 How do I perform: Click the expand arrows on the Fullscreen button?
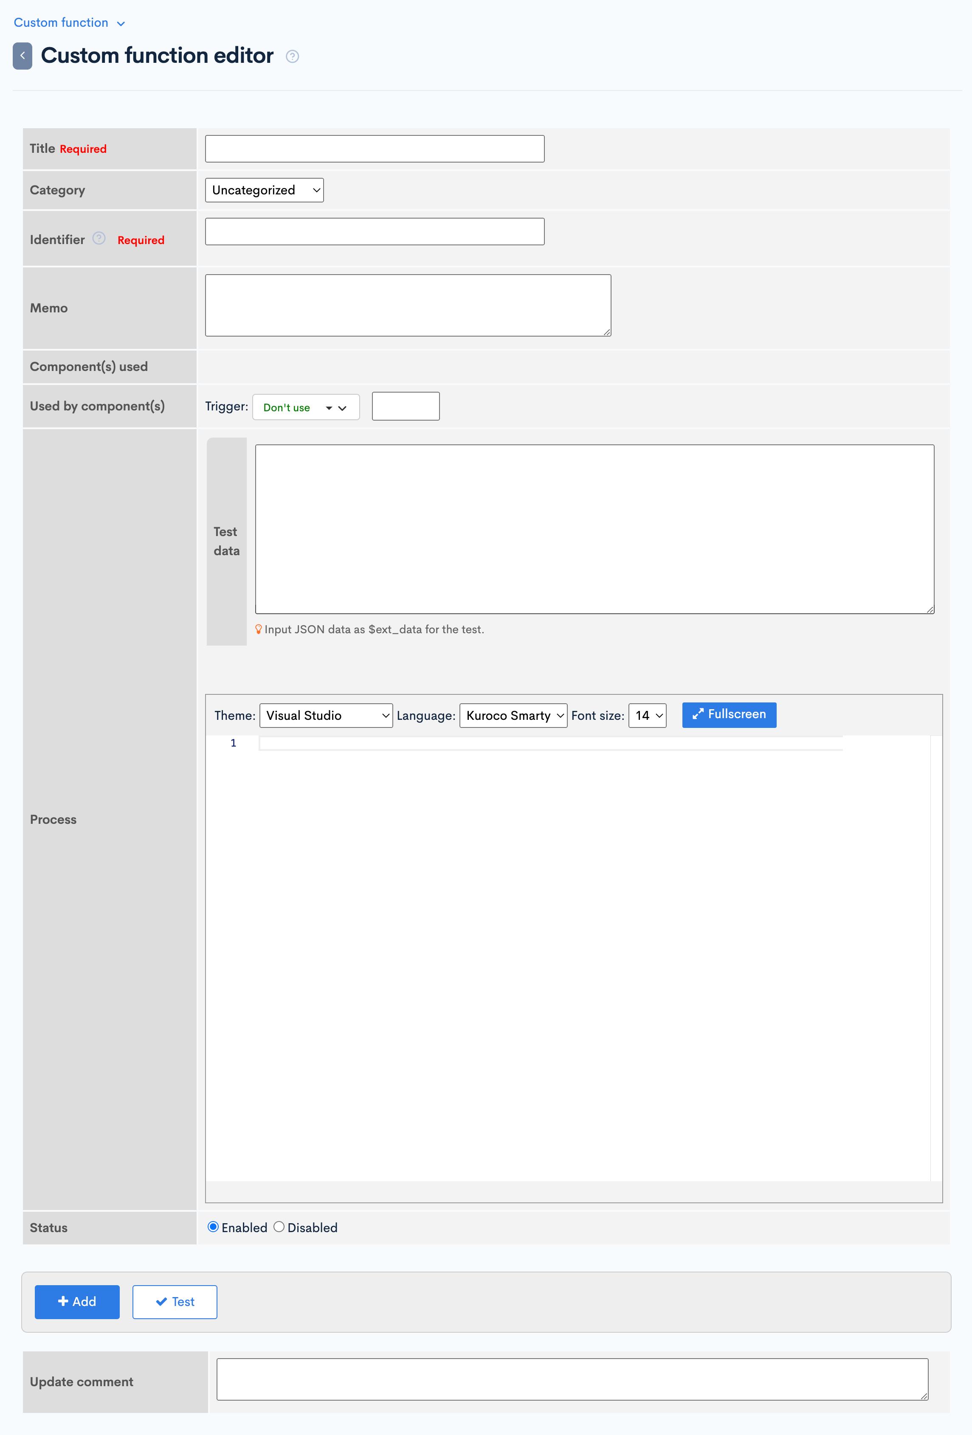[699, 714]
